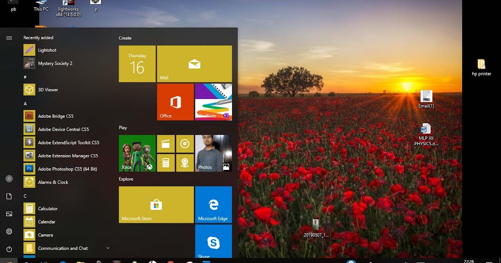501x263 pixels.
Task: Open the Mail tile
Action: (x=194, y=63)
